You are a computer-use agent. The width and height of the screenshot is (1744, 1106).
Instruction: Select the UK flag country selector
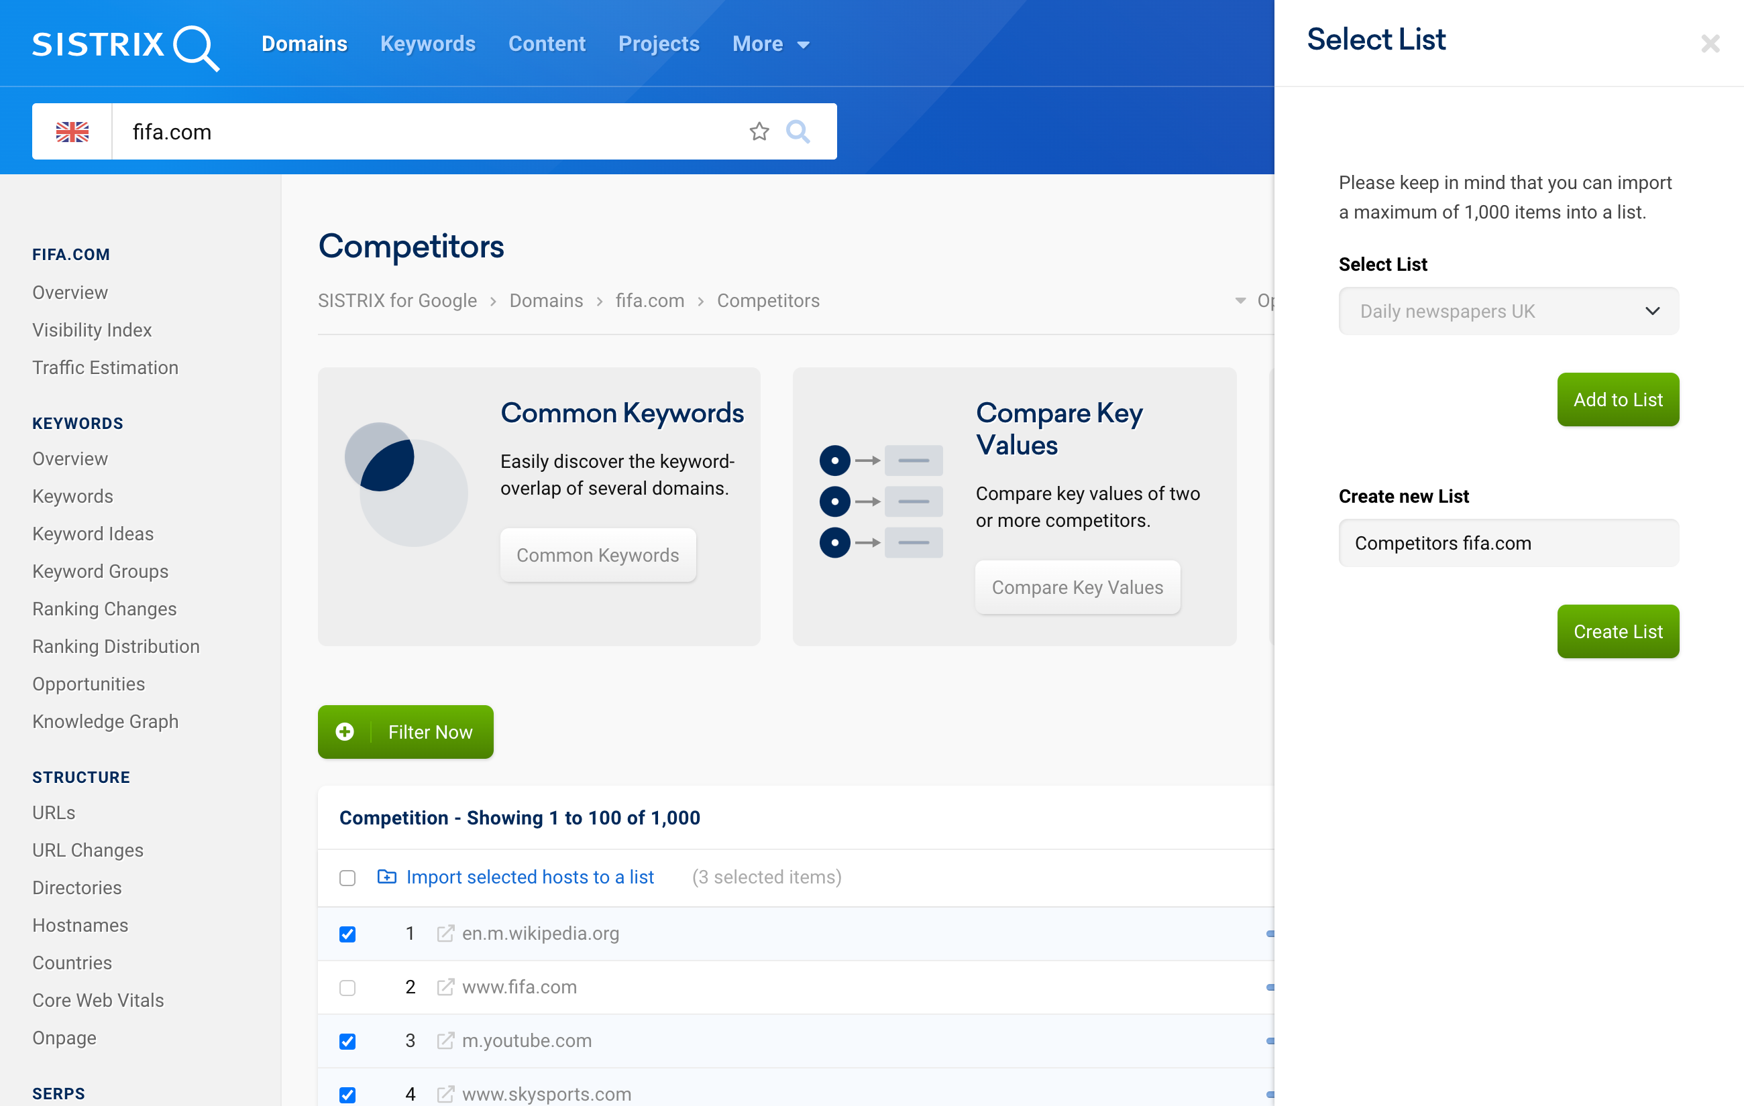pyautogui.click(x=72, y=132)
